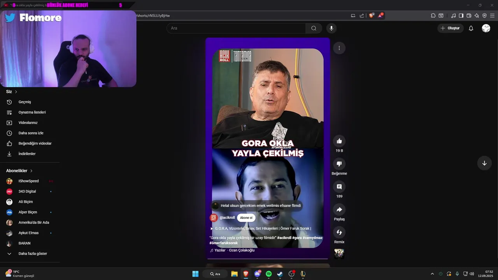This screenshot has width=498, height=280.
Task: Click the Oluştur create button
Action: 451,28
